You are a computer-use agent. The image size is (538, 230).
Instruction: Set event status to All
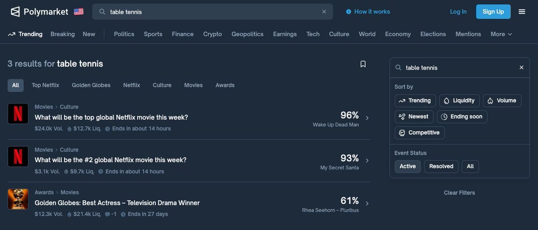(x=470, y=166)
